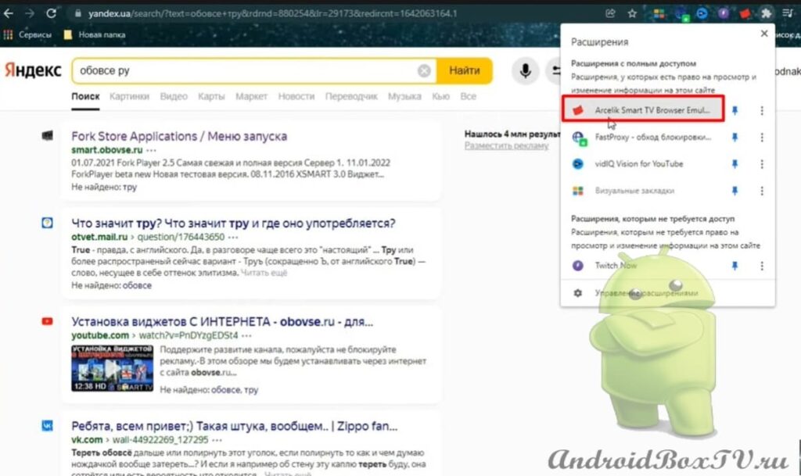Switch to the Картинки tab
The height and width of the screenshot is (476, 801).
[x=129, y=96]
